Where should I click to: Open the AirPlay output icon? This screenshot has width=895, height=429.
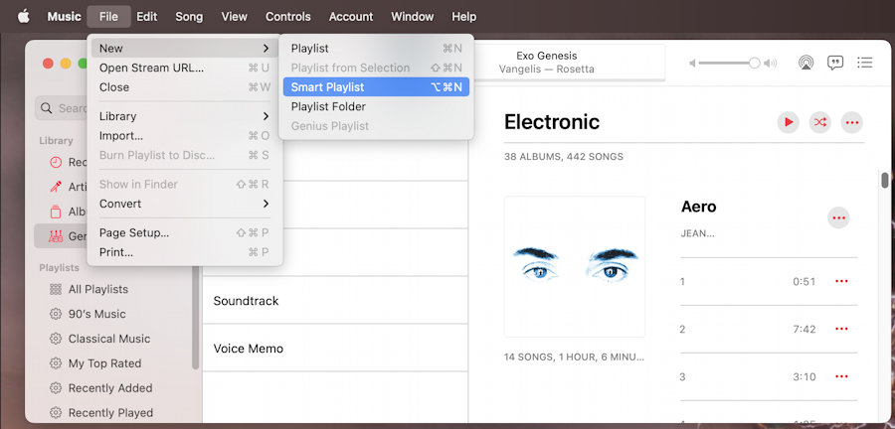point(805,63)
